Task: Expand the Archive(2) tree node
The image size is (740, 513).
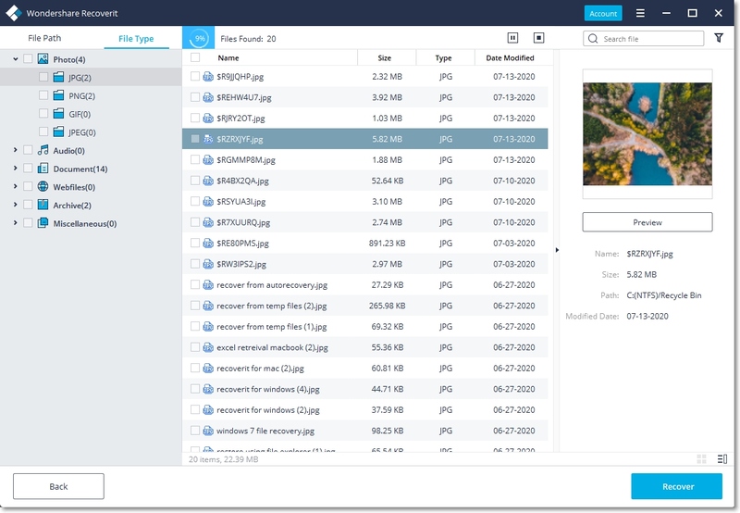Action: pyautogui.click(x=15, y=205)
